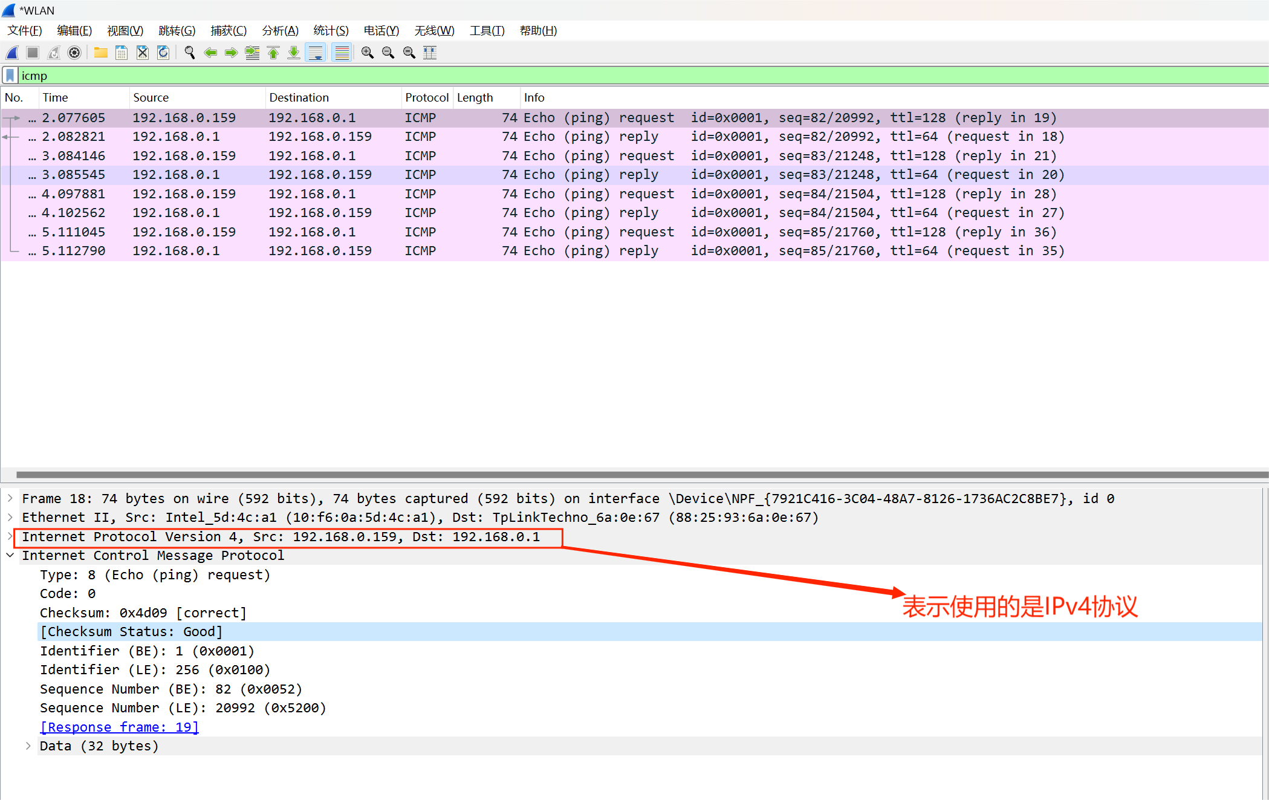Expand the Frame 18 details
The width and height of the screenshot is (1269, 800).
[10, 498]
